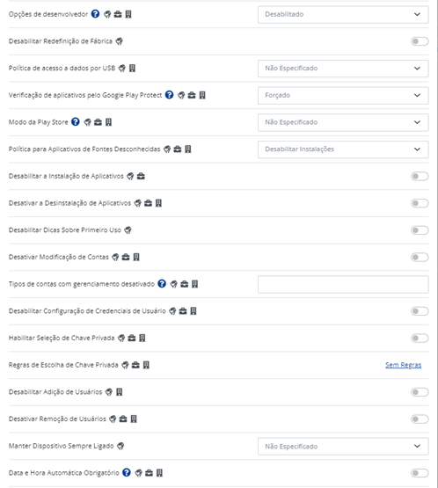Expand Política de acesso a dados USB dropdown

tap(343, 69)
